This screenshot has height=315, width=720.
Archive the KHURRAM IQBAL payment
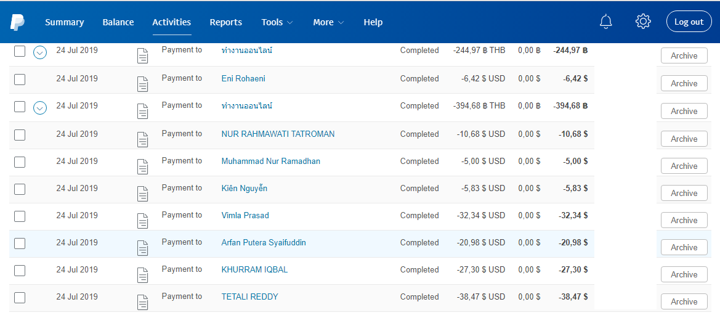(x=684, y=274)
